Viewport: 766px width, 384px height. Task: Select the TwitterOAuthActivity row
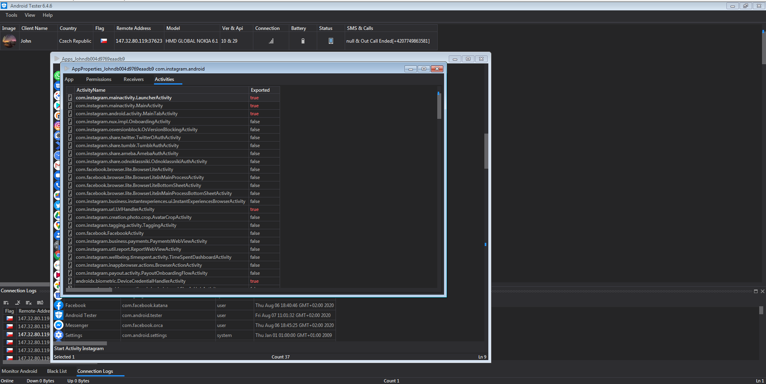(x=172, y=138)
